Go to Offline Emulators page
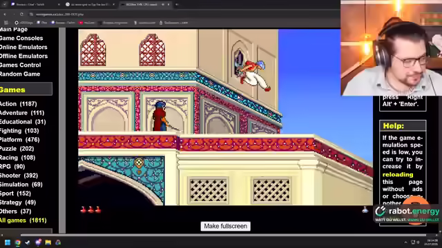 tap(23, 56)
